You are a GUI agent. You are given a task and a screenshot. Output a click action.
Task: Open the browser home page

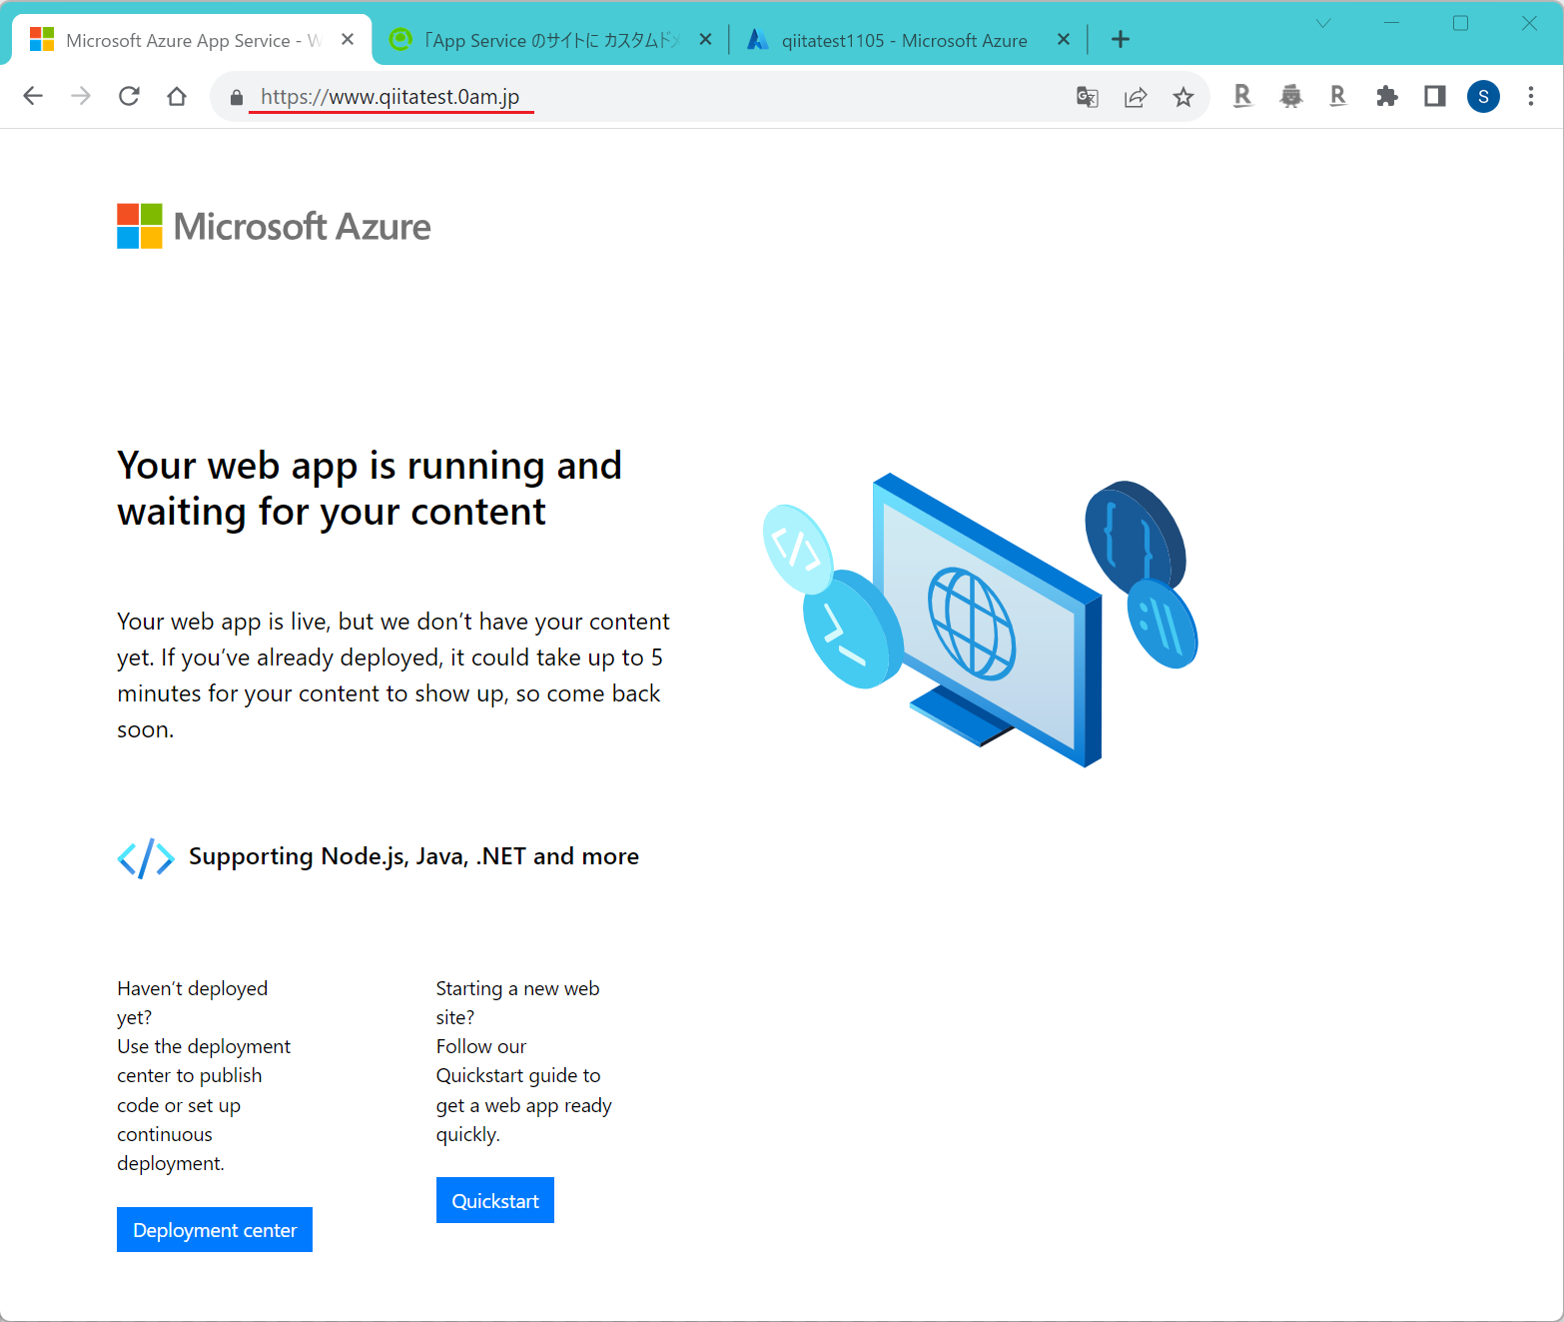177,96
